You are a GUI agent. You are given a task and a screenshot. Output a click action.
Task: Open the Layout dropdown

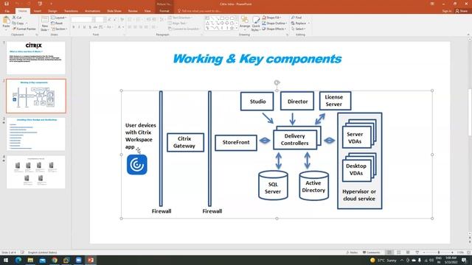click(x=59, y=18)
